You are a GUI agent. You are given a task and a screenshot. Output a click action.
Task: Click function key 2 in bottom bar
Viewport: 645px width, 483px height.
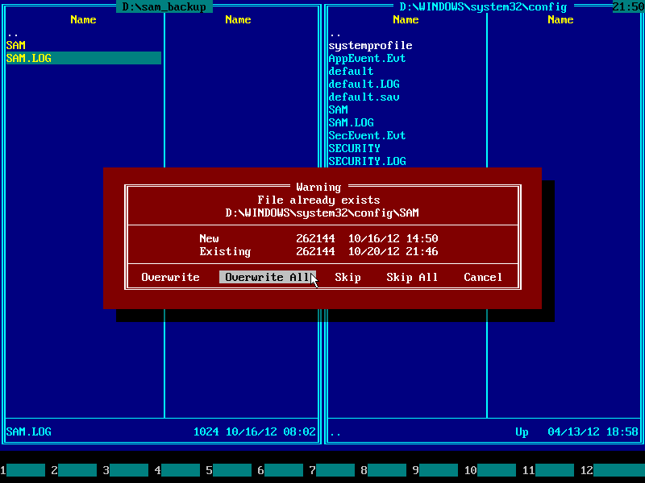tap(74, 470)
